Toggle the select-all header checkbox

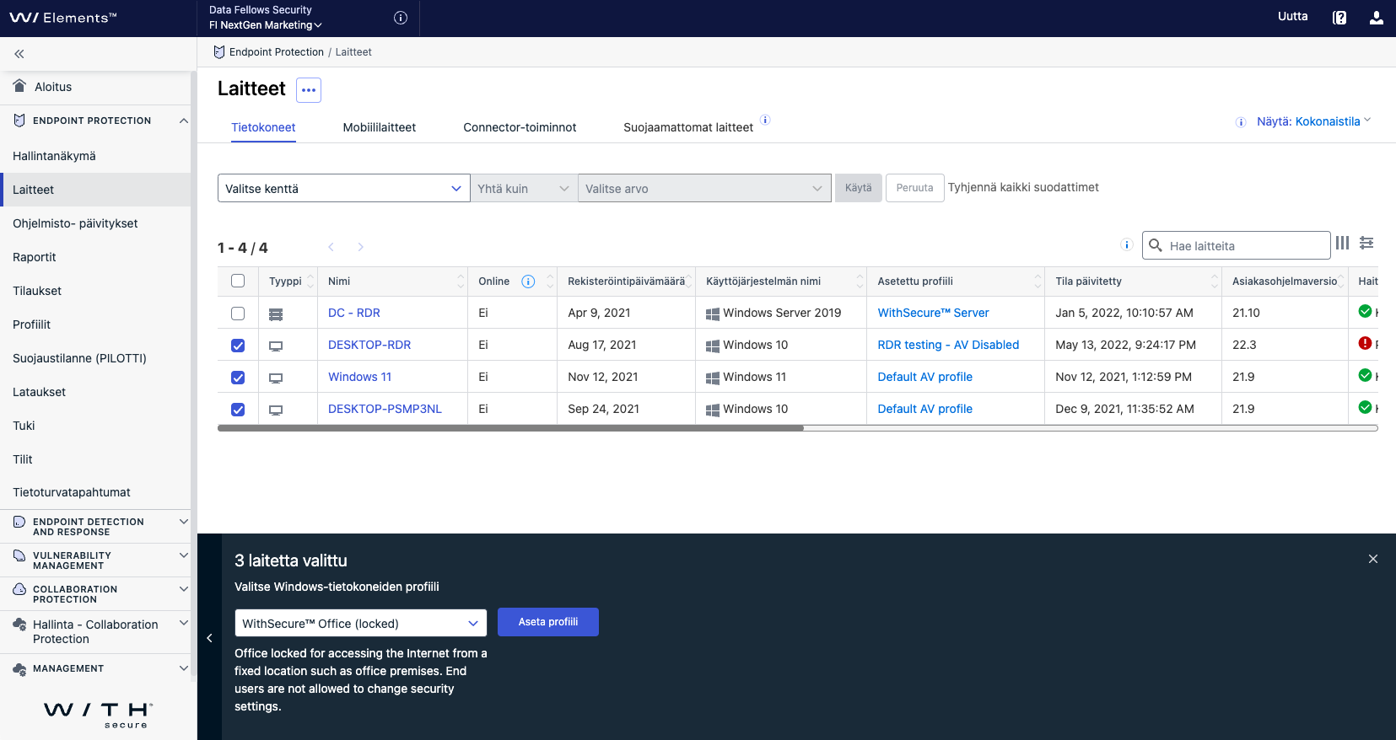[x=238, y=282]
